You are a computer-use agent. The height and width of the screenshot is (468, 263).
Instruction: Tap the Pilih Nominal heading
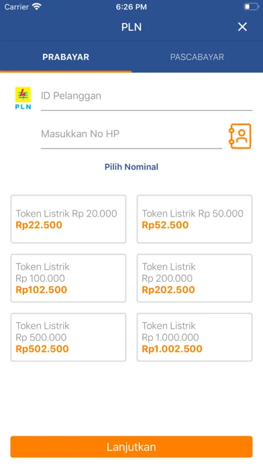pos(131,167)
